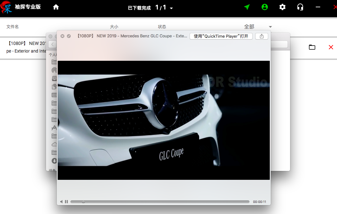Click the 00:00:11 time display
This screenshot has width=337, height=214.
(259, 202)
